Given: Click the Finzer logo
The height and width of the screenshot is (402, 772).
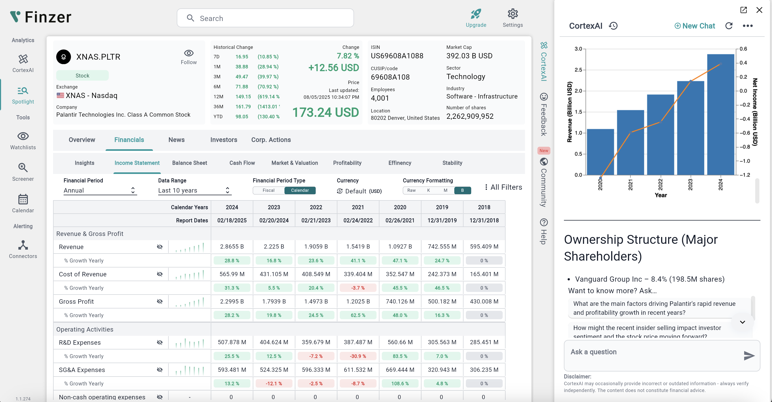Looking at the screenshot, I should coord(41,17).
